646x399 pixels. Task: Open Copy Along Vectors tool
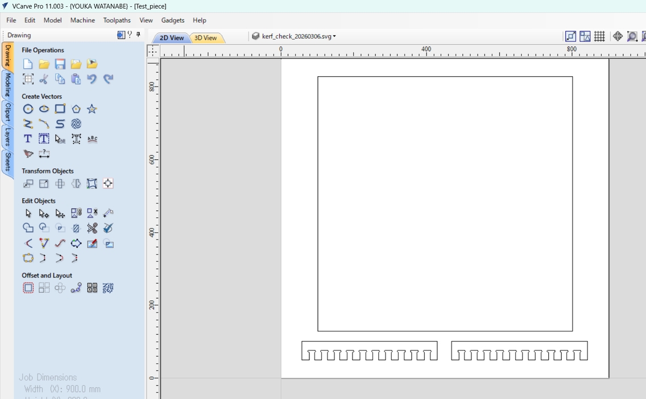point(76,288)
